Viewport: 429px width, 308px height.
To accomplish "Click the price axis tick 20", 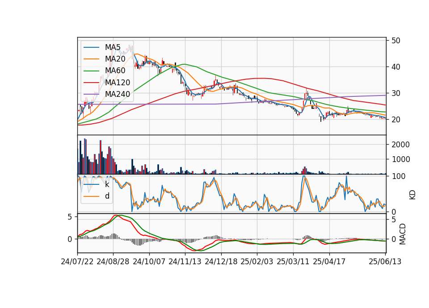I will 395,120.
